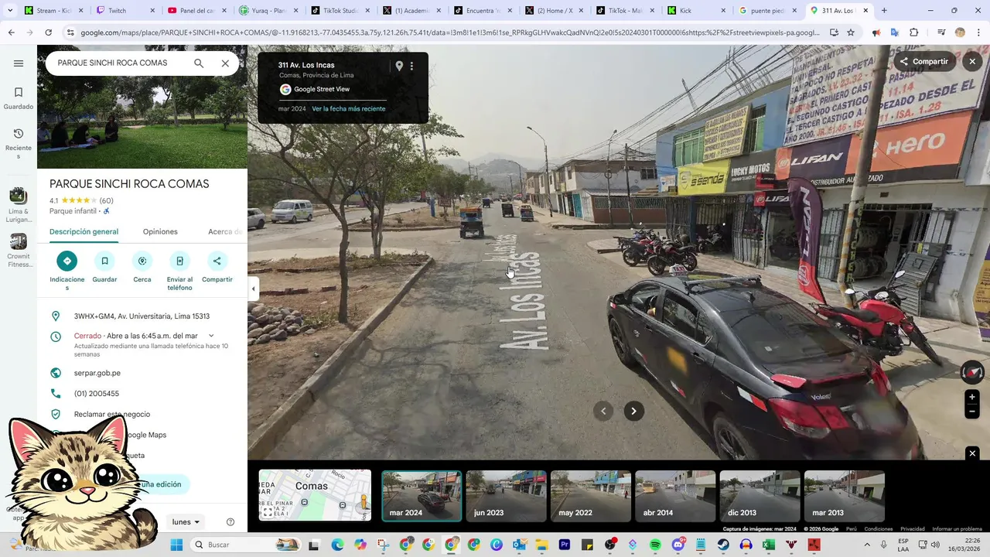This screenshot has height=557, width=990.
Task: Click the 60 reviews count
Action: tap(106, 200)
